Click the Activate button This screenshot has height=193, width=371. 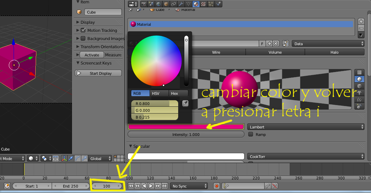(92, 55)
